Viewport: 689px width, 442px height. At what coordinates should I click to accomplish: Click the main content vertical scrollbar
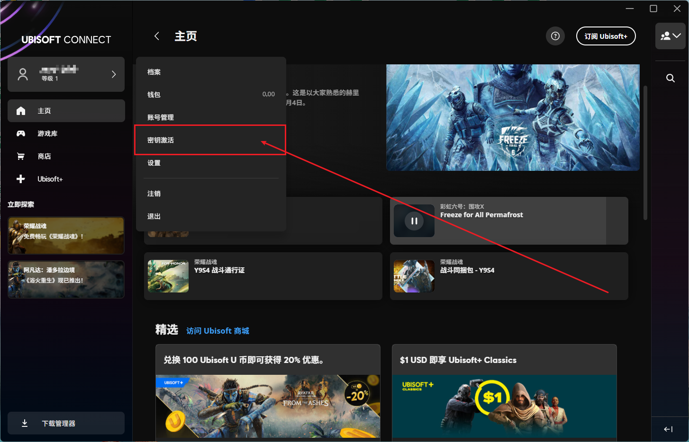tap(645, 151)
